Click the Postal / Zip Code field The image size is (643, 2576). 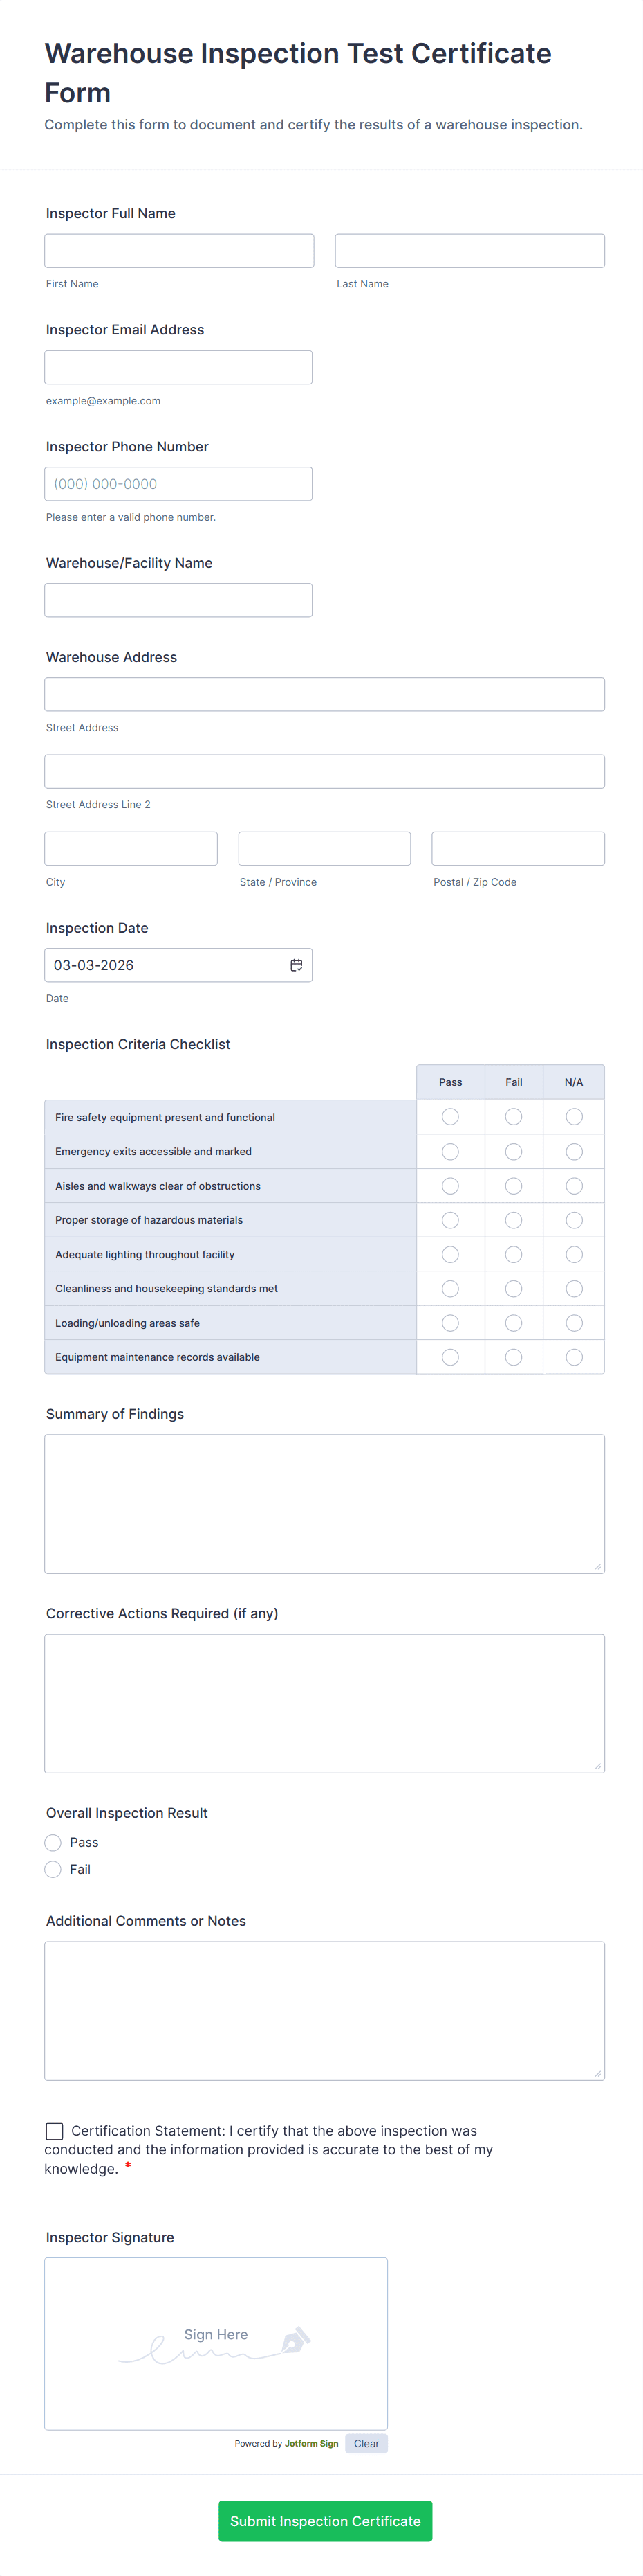coord(517,848)
